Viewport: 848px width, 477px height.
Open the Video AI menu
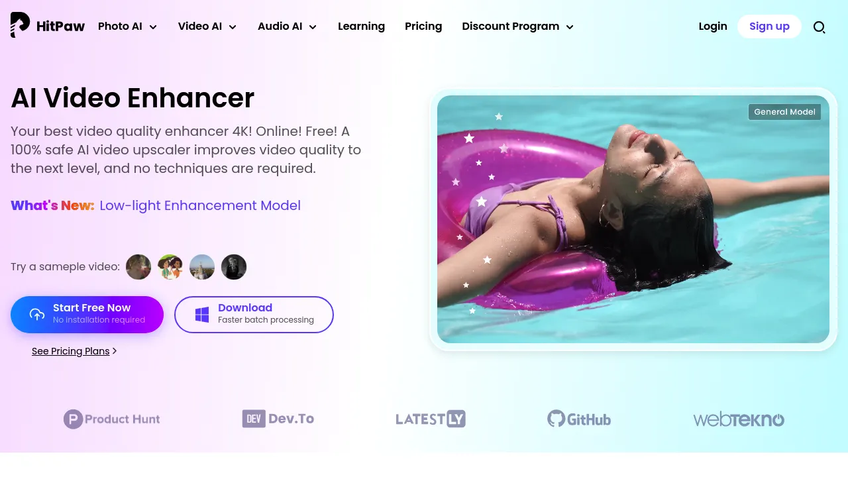pyautogui.click(x=207, y=26)
